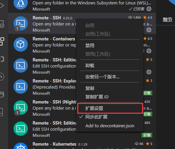Click the WSL extension description text
Screen dimensions: 175x149
point(92,3)
